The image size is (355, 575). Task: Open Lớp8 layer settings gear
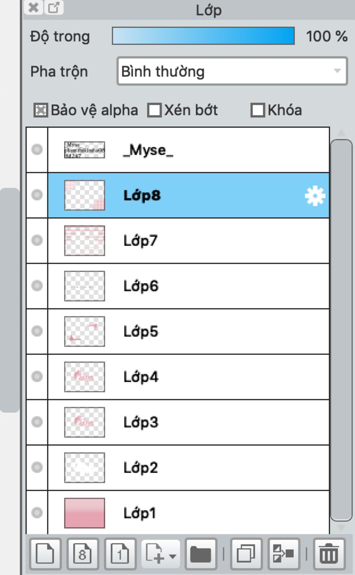coord(315,196)
